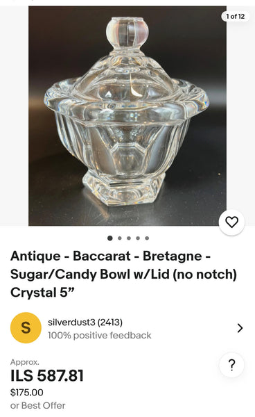Open the help question mark button
The image size is (255, 417).
231,365
